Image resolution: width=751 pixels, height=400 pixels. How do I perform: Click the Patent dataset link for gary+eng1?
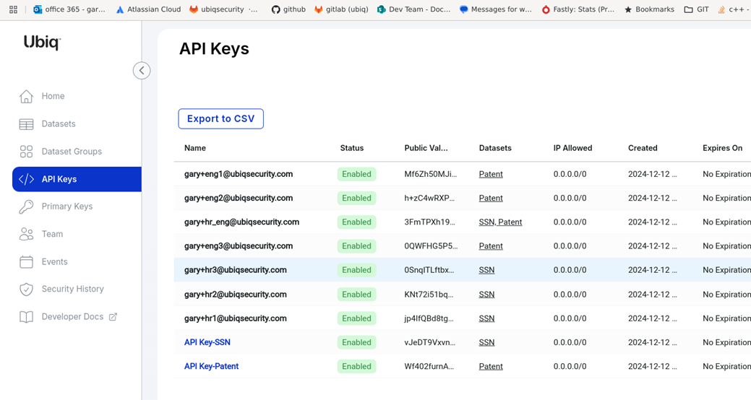click(491, 174)
